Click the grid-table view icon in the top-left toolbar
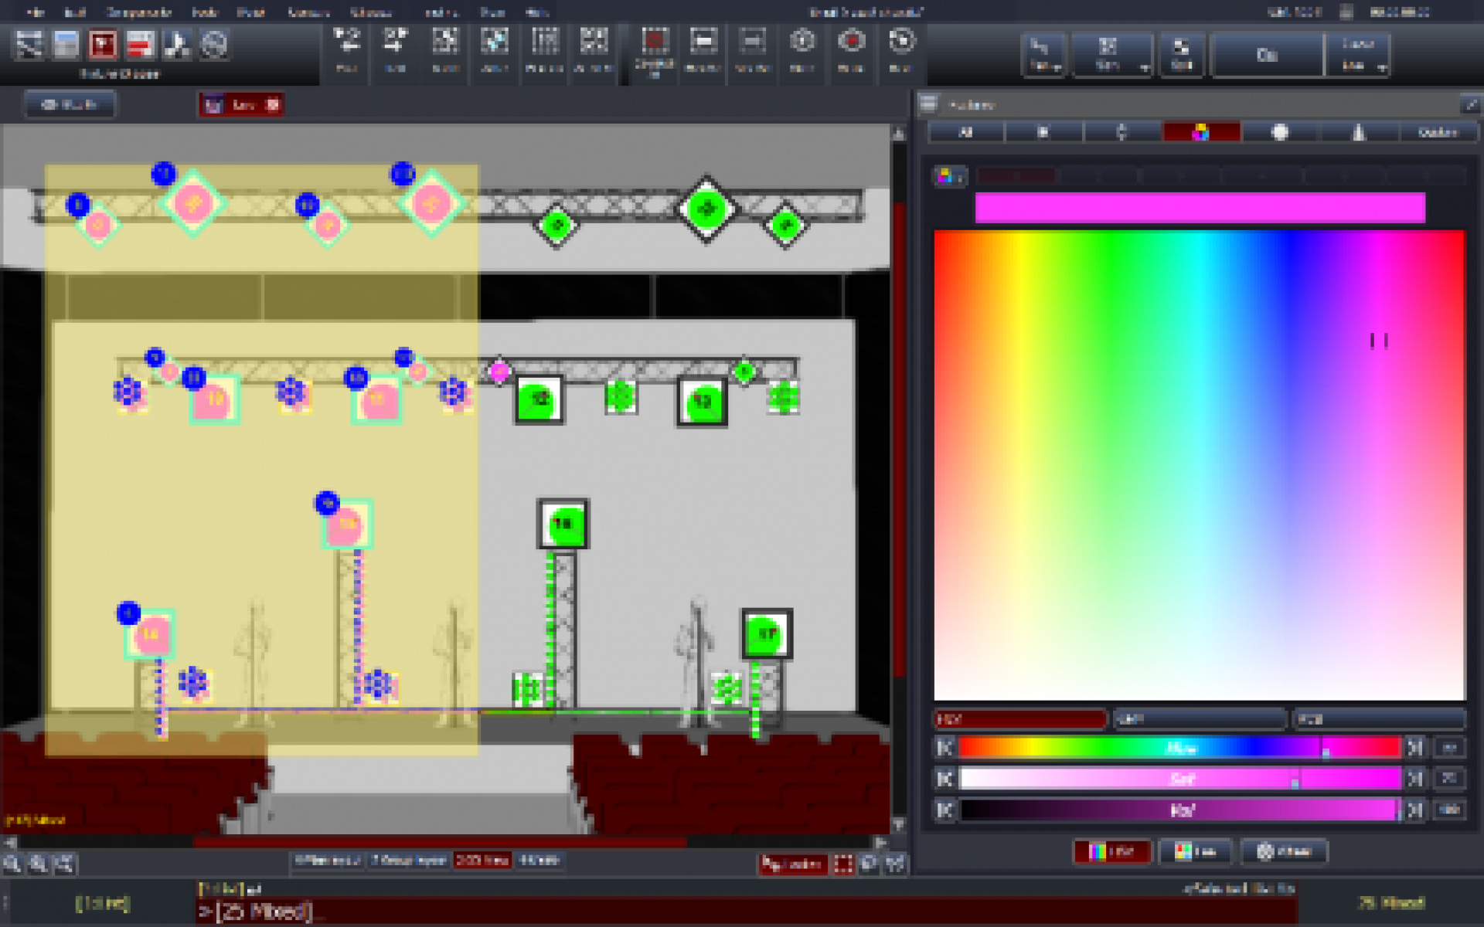 tap(66, 44)
